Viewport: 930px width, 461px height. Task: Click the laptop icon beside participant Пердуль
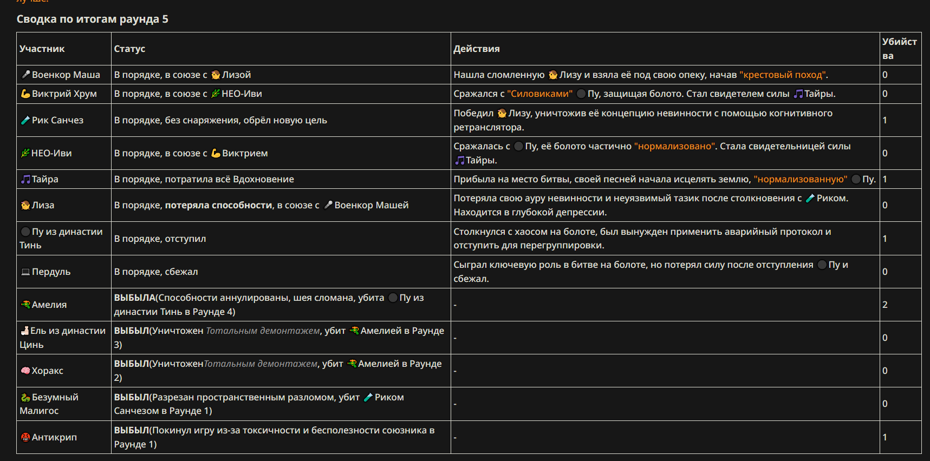(x=25, y=272)
